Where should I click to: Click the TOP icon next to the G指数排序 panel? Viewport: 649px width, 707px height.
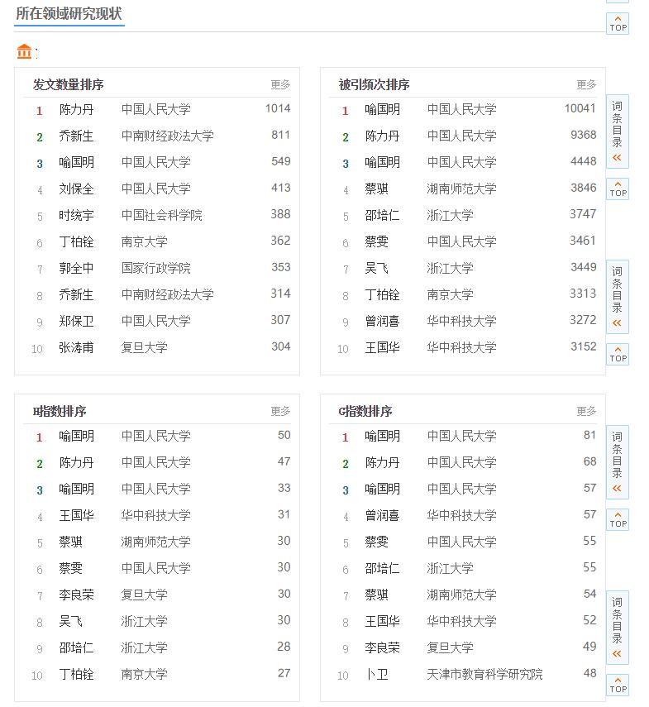(618, 521)
